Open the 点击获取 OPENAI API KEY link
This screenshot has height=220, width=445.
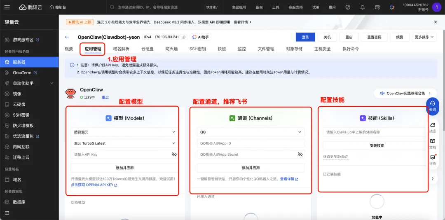point(94,185)
